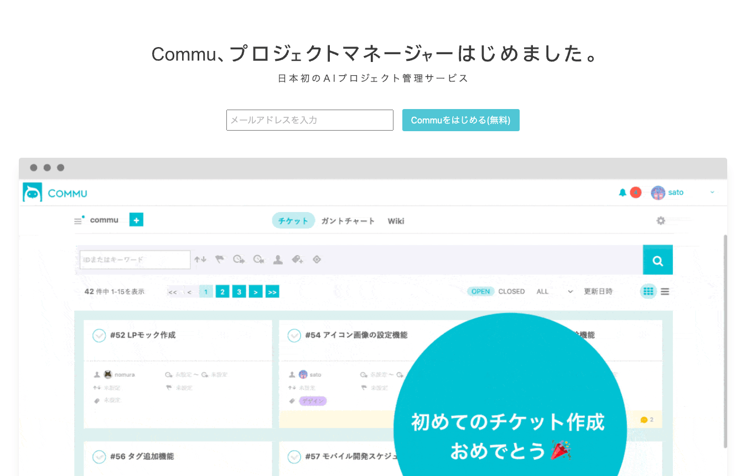The height and width of the screenshot is (476, 746).
Task: Open the Wiki tab
Action: 396,221
